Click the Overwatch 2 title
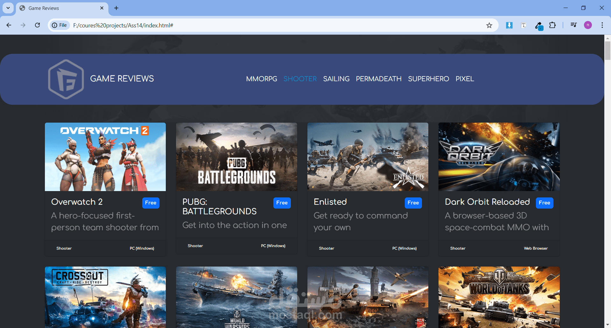Viewport: 611px width, 328px height. click(77, 202)
